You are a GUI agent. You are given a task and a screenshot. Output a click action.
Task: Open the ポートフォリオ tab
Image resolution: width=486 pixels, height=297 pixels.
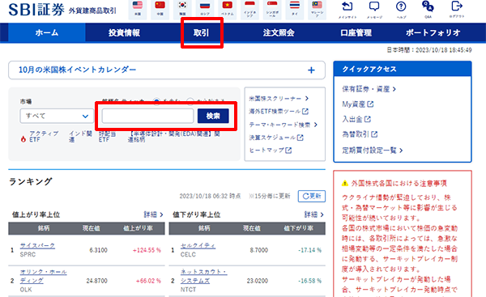(x=433, y=32)
